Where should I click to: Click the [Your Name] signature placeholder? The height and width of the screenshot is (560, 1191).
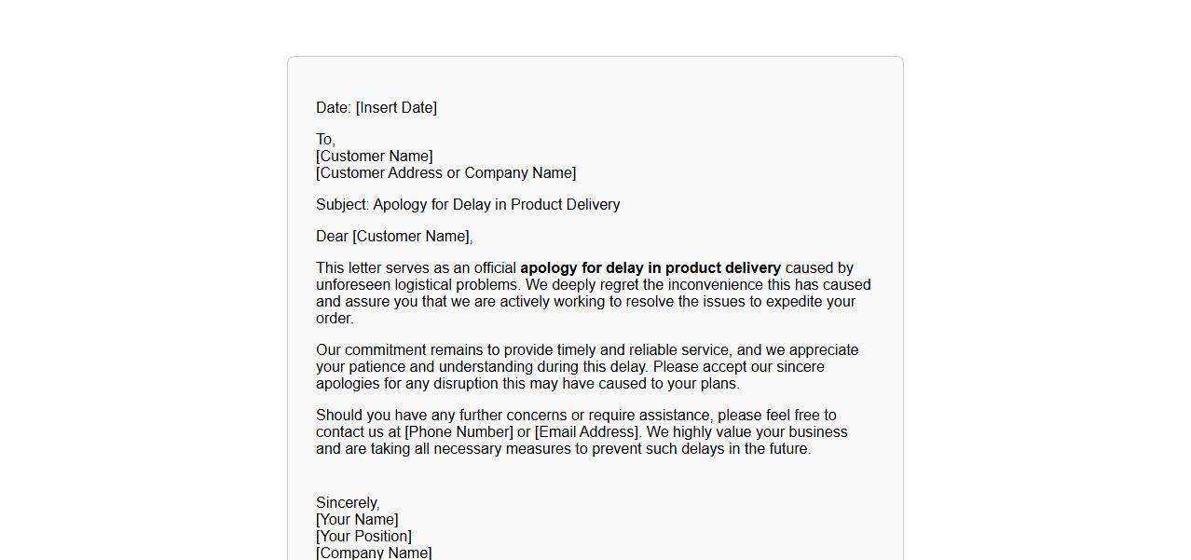[357, 520]
